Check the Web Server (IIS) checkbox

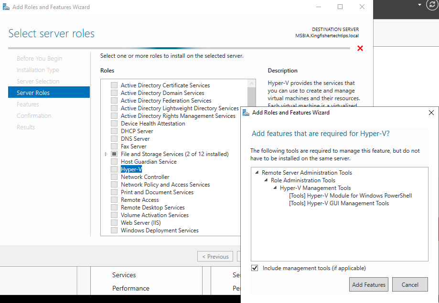114,222
